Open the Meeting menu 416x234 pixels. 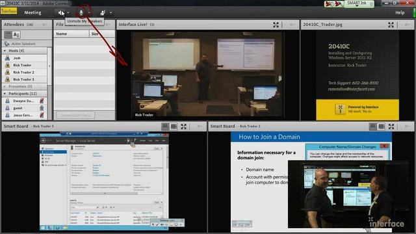[32, 12]
